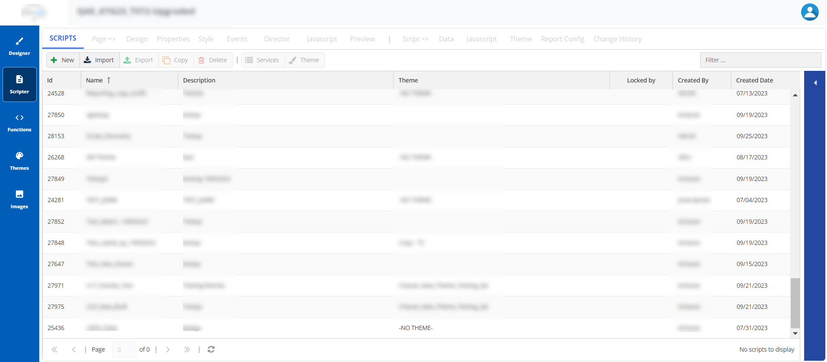Screen dimensions: 827x362
Task: Open the Design tab
Action: [x=137, y=39]
